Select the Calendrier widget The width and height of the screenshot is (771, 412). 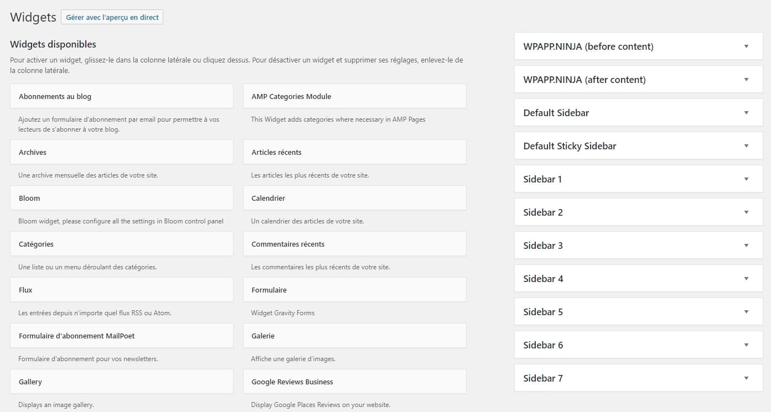coord(354,198)
